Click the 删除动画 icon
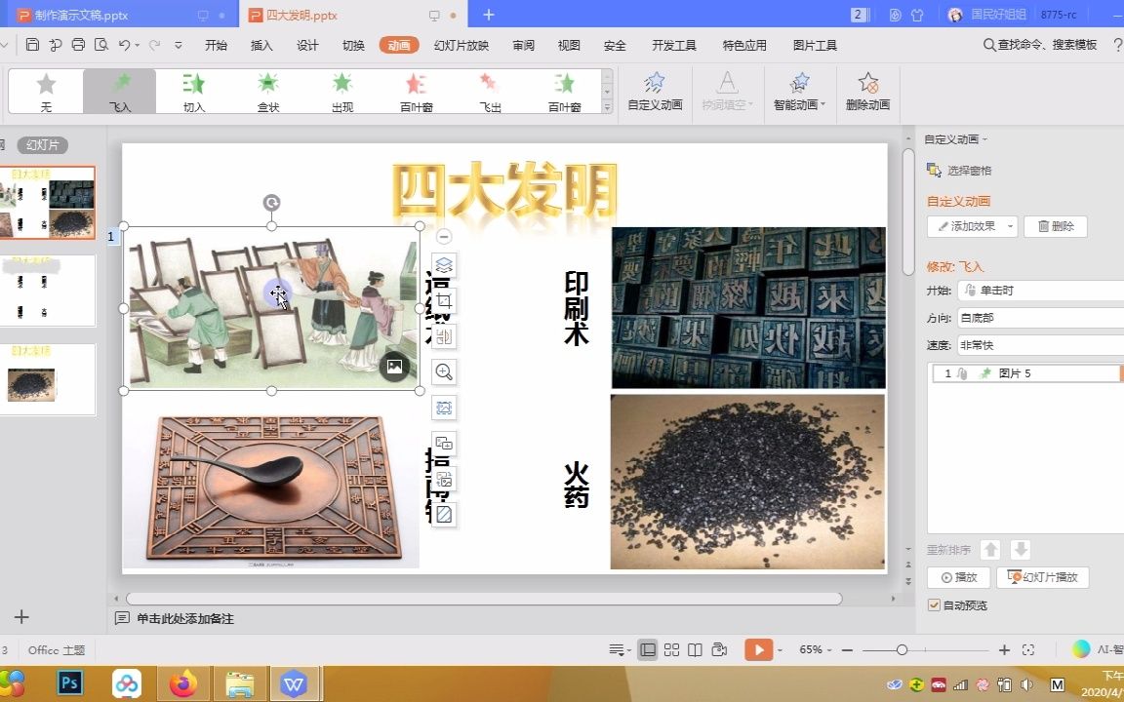 click(867, 93)
